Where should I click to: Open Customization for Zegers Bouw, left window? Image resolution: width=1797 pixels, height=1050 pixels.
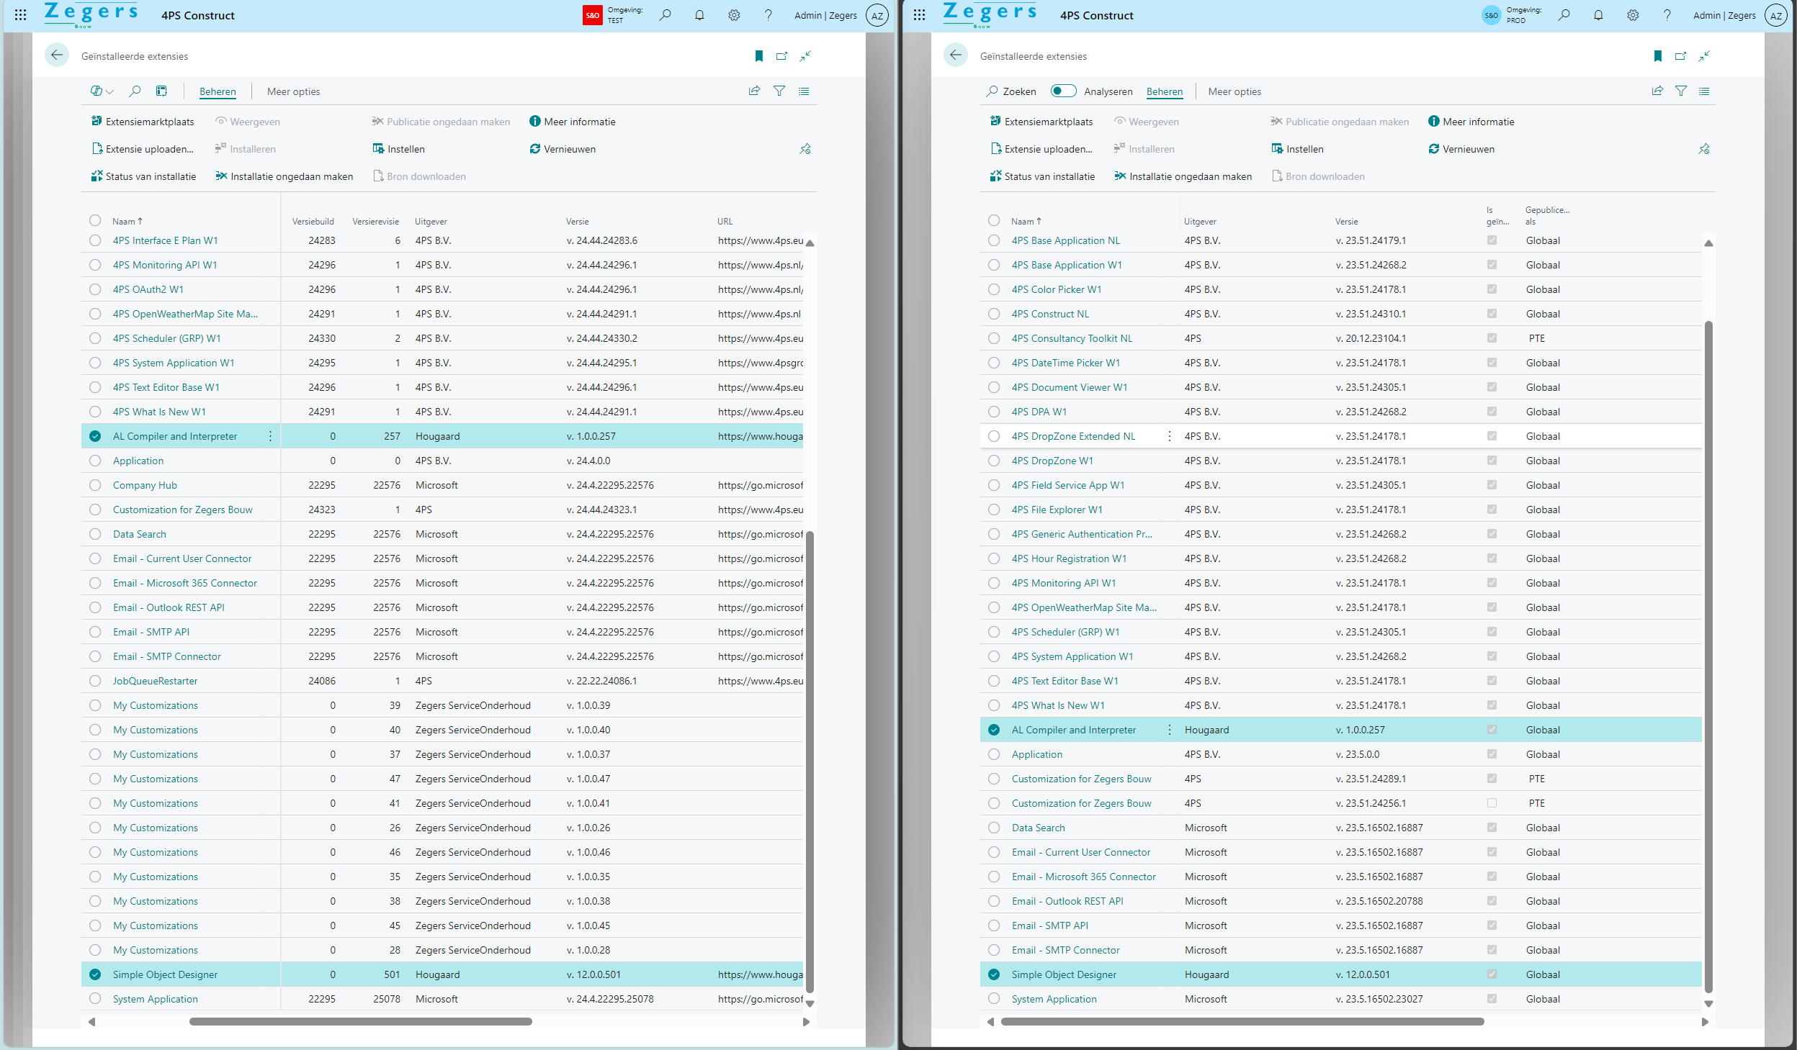(x=182, y=510)
